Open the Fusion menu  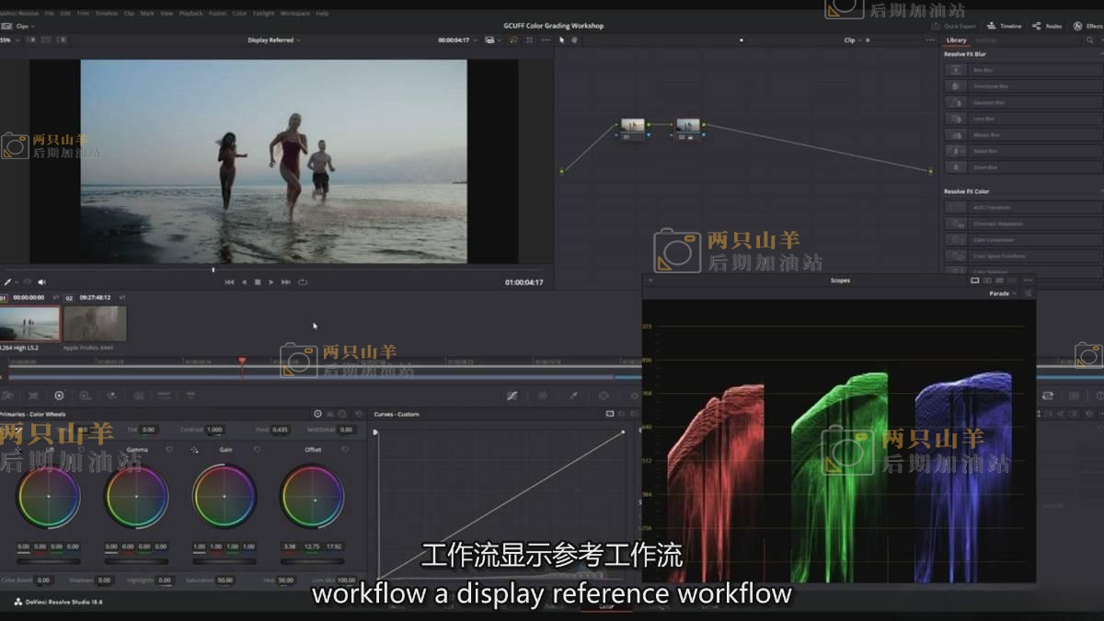[x=217, y=14]
